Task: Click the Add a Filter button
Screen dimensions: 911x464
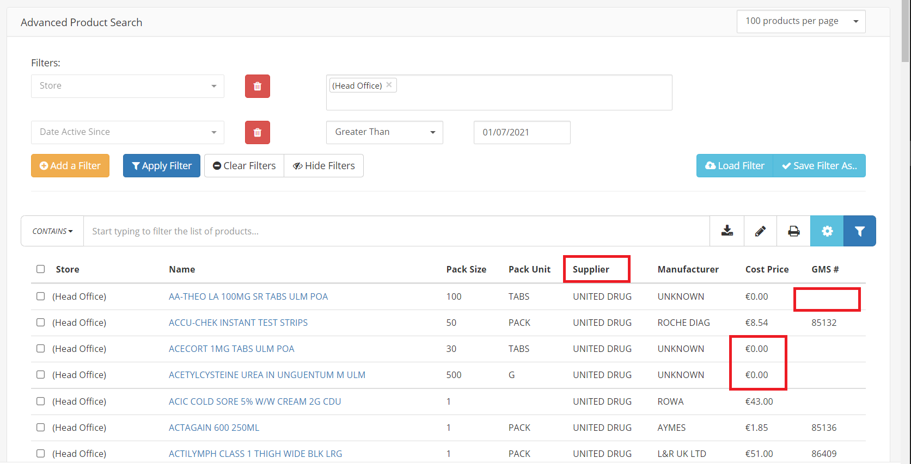Action: point(70,166)
